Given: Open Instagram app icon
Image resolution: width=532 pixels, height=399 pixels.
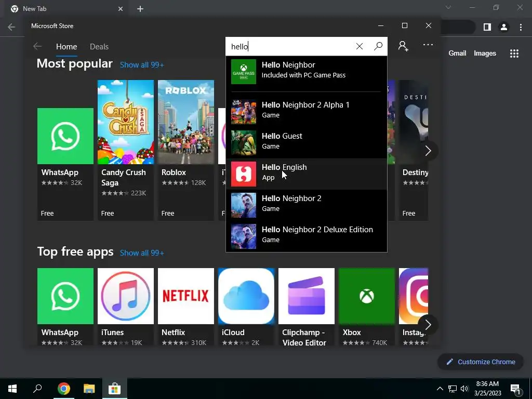Looking at the screenshot, I should pyautogui.click(x=414, y=296).
